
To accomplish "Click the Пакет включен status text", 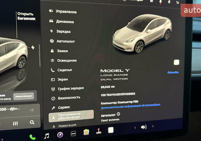I will click(x=110, y=120).
